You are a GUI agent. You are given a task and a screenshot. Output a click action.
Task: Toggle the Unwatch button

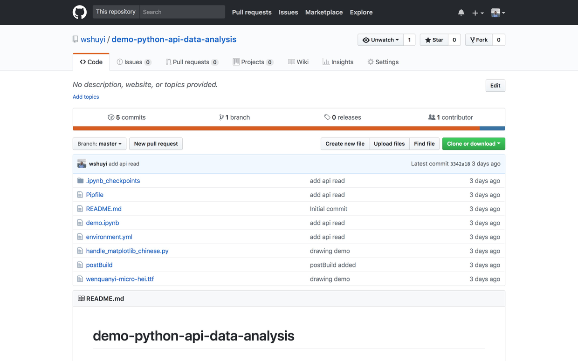click(x=380, y=40)
